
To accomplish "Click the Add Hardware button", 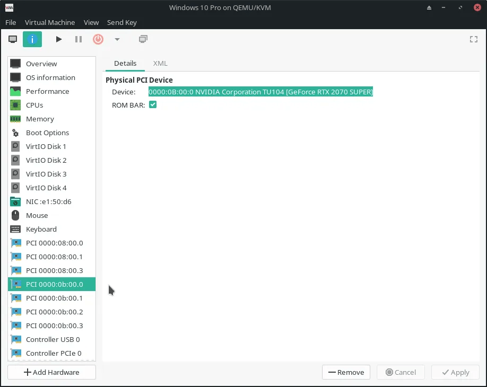I will 51,372.
